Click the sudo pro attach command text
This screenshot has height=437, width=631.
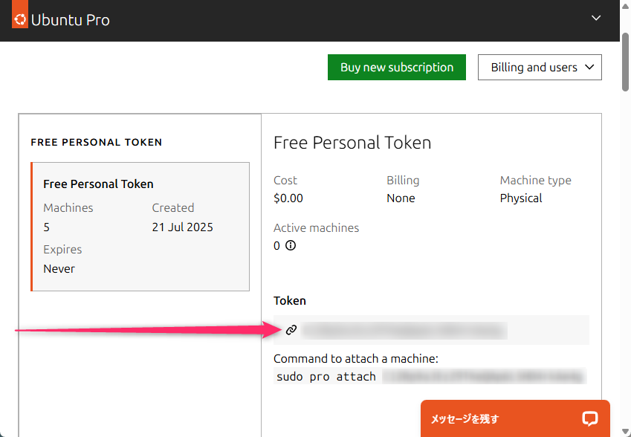[x=326, y=377]
